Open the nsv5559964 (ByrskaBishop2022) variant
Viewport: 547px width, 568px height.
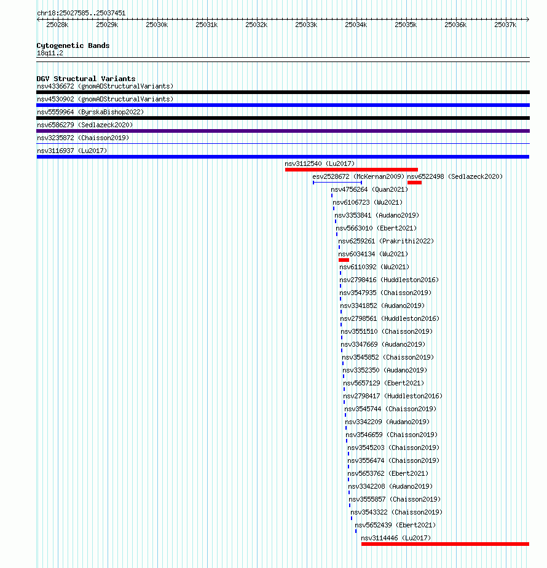coord(90,112)
